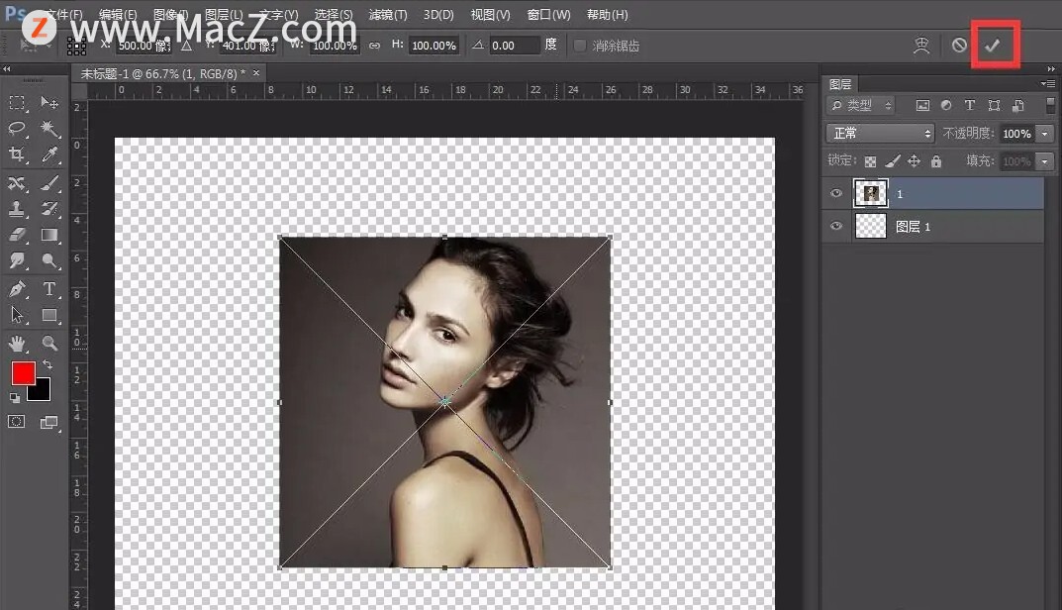This screenshot has height=610, width=1062.
Task: Commit the transform with the checkmark icon
Action: [993, 46]
